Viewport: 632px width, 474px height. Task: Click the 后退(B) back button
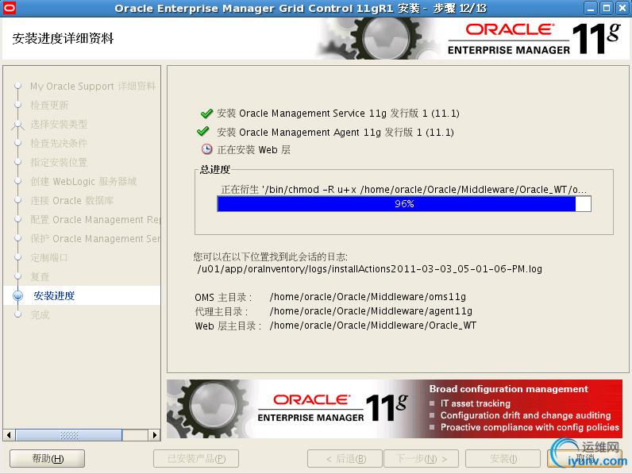point(345,458)
